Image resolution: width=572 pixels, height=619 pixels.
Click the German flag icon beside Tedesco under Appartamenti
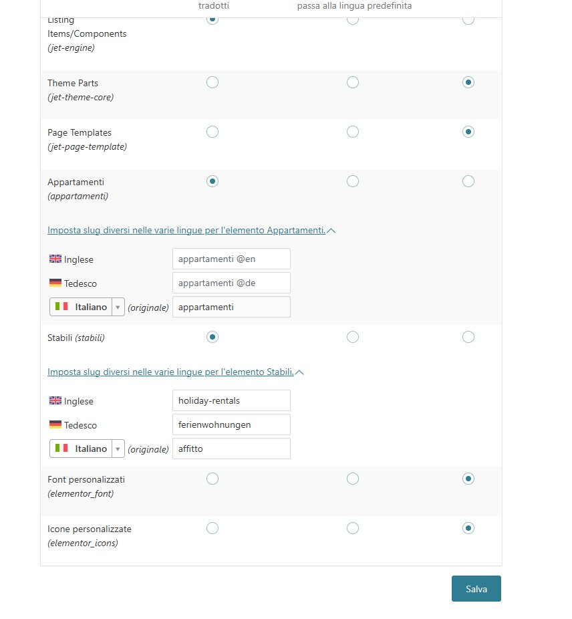55,283
